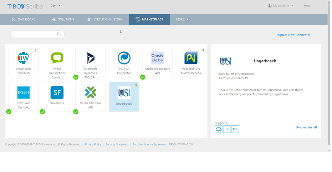
Task: Click the USI logo in details panel
Action: (x=226, y=61)
